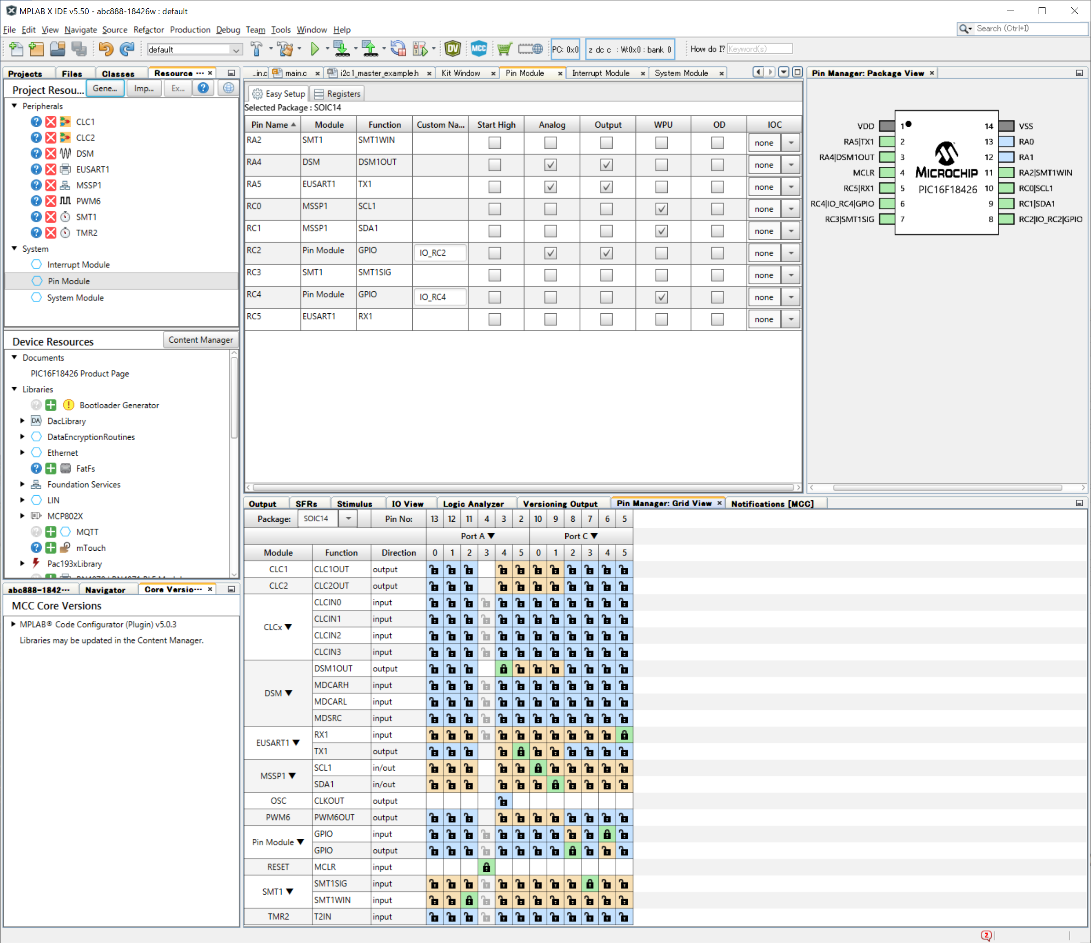Click Read Device Memory upload icon

coord(370,49)
